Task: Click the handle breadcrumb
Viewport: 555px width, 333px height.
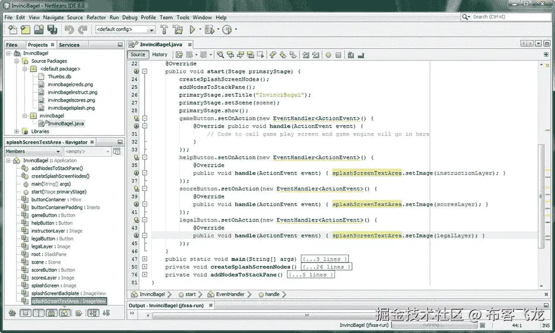Action: tap(269, 294)
